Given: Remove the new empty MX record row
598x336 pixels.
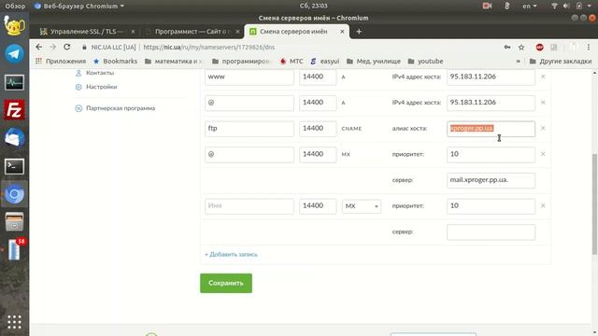Looking at the screenshot, I should pos(543,205).
